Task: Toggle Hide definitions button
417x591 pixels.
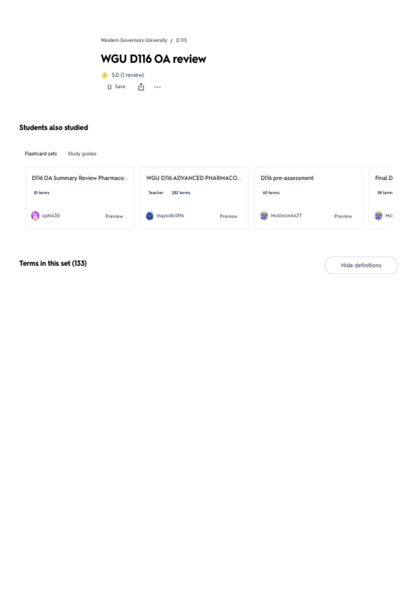Action: tap(361, 265)
